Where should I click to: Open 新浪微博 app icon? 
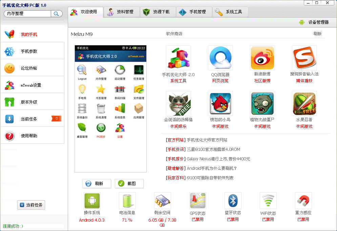pos(262,58)
